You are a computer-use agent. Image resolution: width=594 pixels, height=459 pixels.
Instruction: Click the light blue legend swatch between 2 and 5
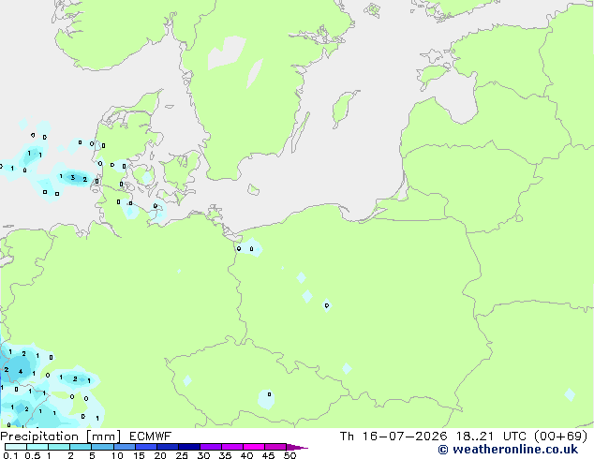81,447
